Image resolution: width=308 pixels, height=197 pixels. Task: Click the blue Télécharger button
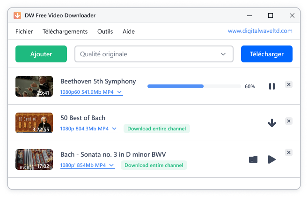[266, 54]
